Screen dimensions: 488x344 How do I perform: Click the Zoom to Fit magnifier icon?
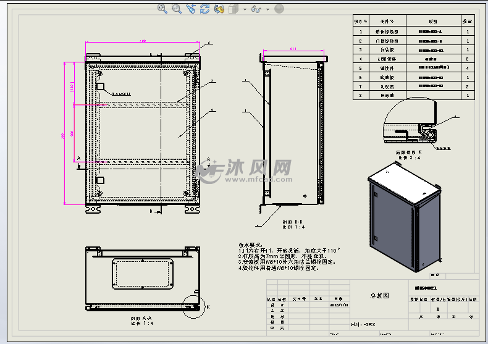click(162, 9)
